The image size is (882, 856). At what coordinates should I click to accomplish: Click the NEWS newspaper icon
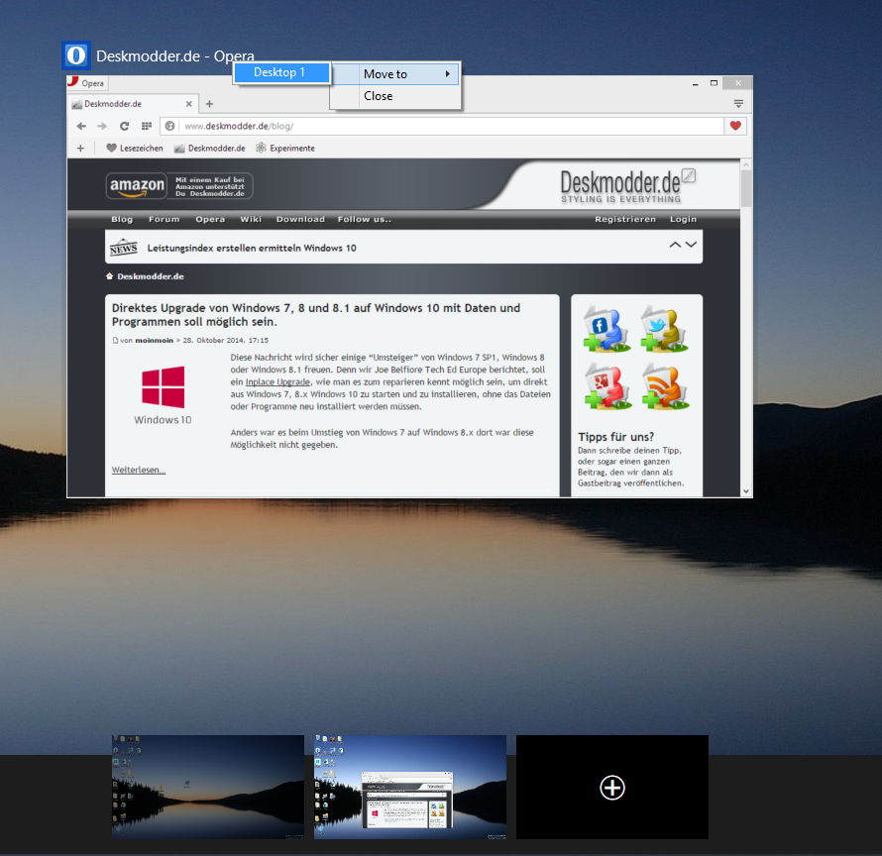[124, 248]
